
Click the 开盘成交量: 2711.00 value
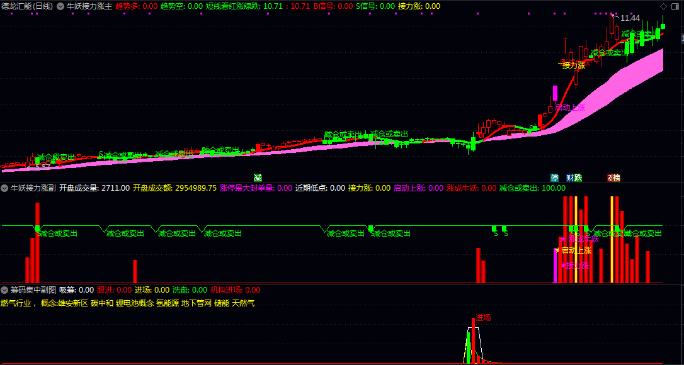[x=94, y=188]
